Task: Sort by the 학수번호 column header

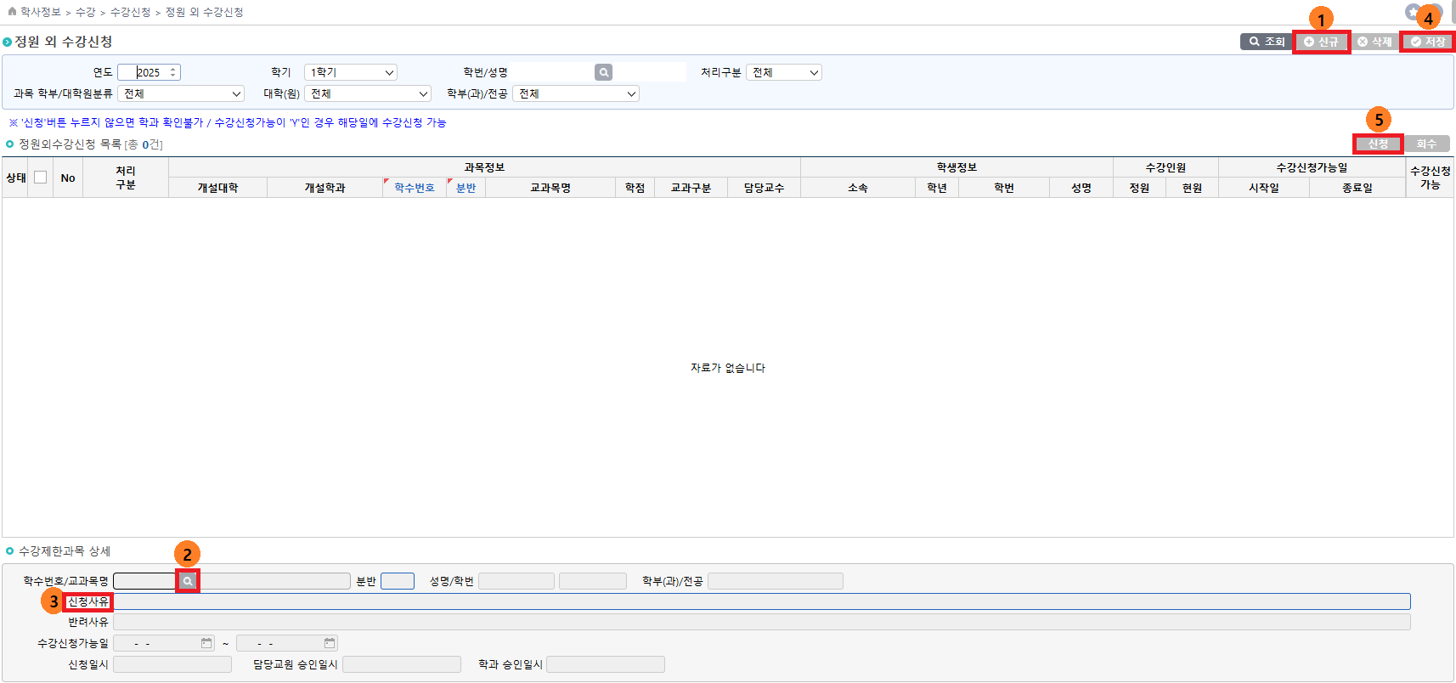Action: click(x=415, y=188)
